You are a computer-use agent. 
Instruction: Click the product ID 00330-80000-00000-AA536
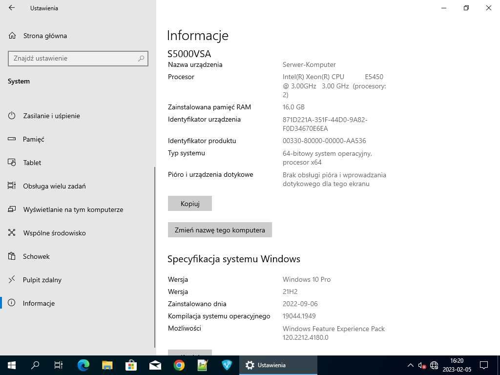tap(324, 141)
